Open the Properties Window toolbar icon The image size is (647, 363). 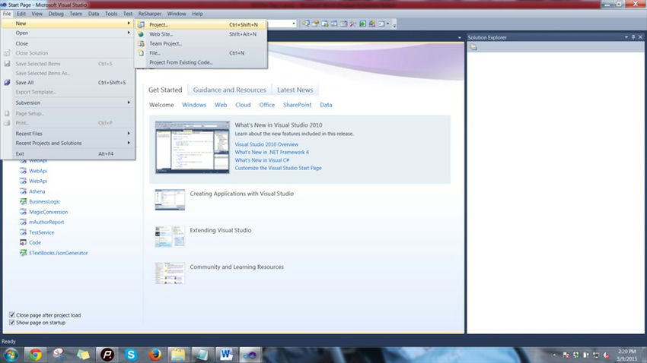315,24
